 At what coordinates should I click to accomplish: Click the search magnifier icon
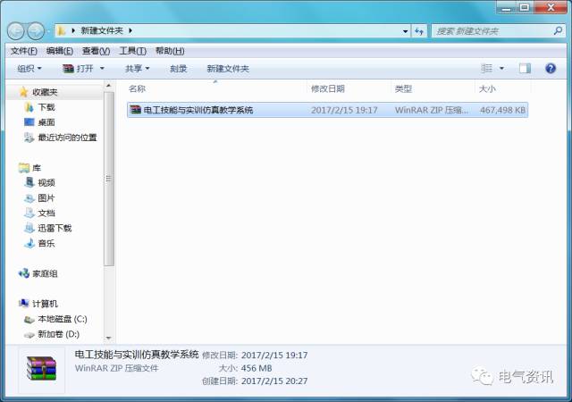pyautogui.click(x=558, y=31)
